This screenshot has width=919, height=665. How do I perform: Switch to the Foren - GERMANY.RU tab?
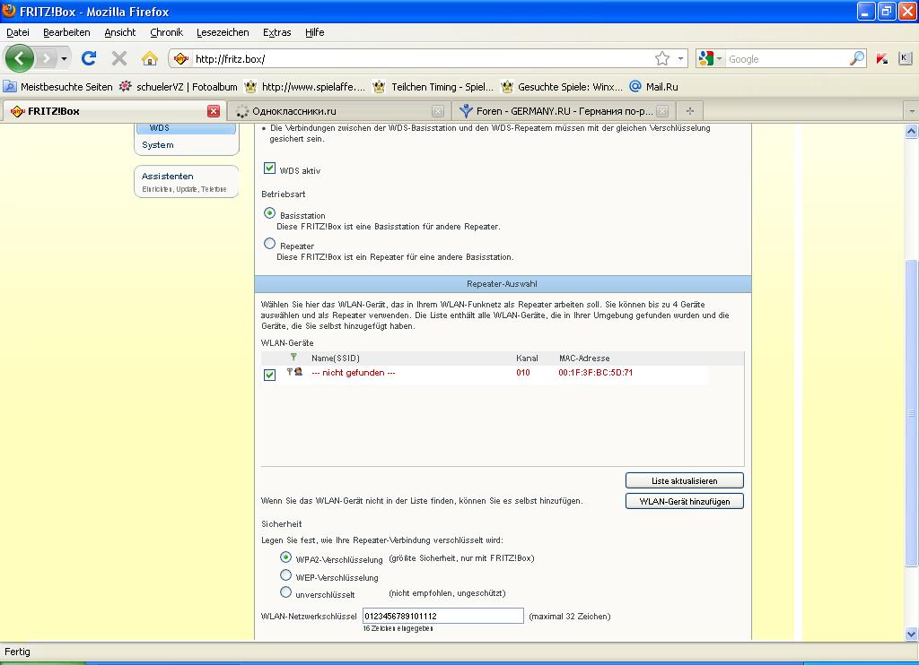pos(564,110)
